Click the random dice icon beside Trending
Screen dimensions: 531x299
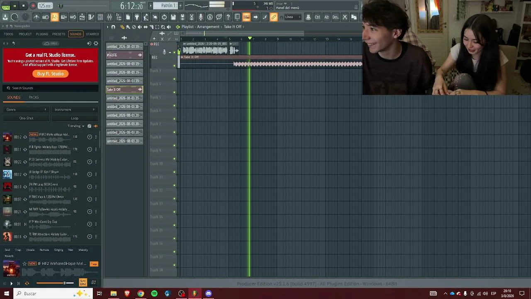pyautogui.click(x=89, y=126)
